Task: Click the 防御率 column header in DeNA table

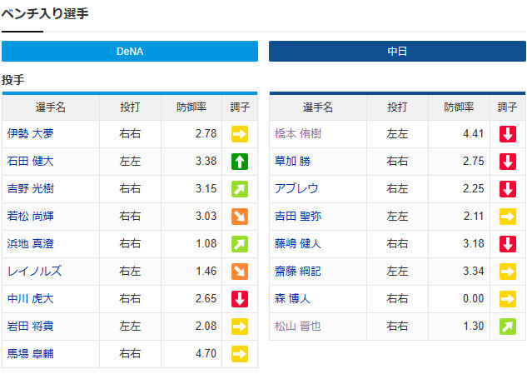Action: pos(191,107)
